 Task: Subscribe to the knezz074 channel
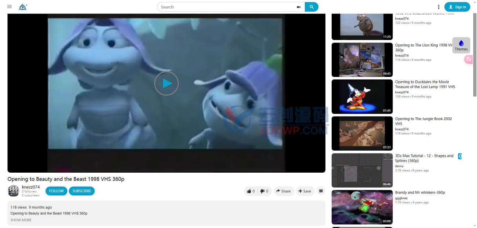tap(82, 191)
